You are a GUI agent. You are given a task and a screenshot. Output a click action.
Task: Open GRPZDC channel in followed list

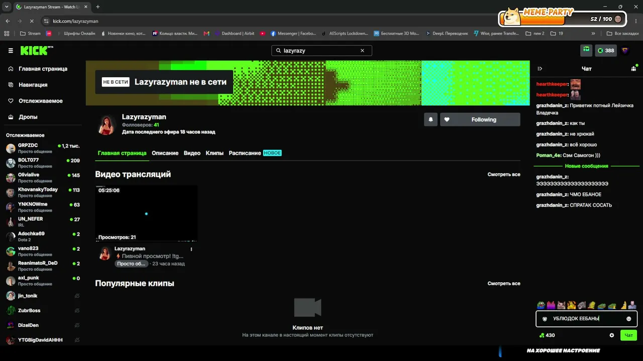point(43,148)
